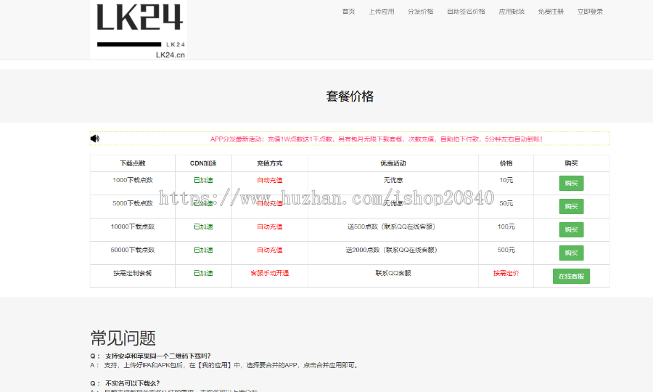Select the 价格 column header
653x392 pixels.
(x=506, y=163)
